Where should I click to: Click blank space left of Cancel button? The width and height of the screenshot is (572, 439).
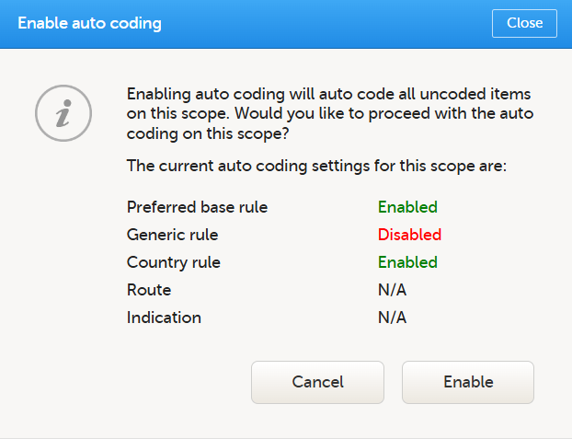(x=138, y=382)
